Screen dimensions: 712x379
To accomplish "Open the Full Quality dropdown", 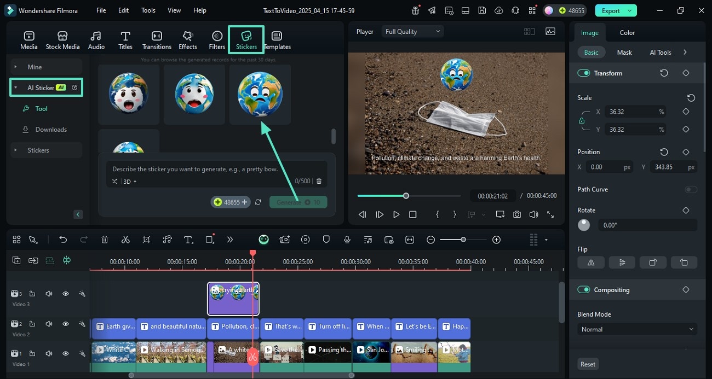I will [412, 32].
